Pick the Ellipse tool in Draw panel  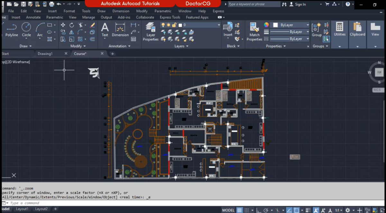click(50, 32)
